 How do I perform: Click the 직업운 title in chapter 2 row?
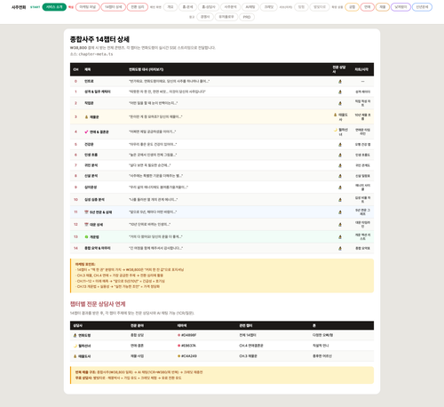click(89, 103)
